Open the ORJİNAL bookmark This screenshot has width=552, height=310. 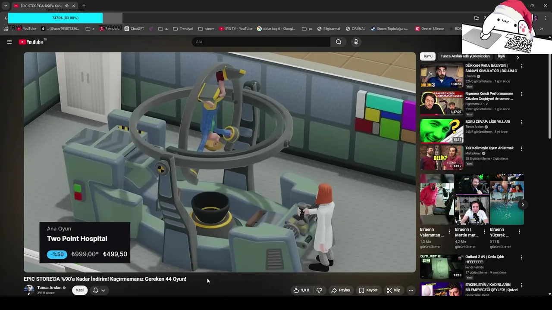pyautogui.click(x=355, y=29)
